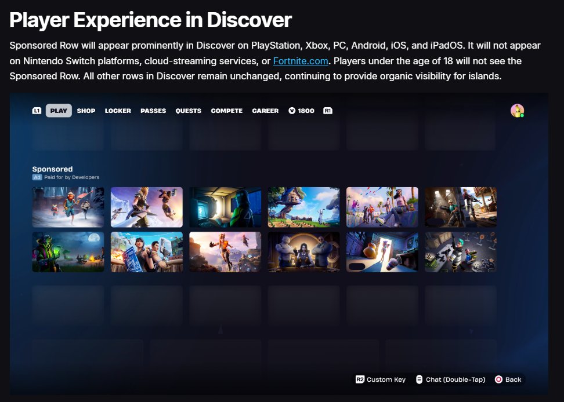
Task: Open the open doorway chicken thumbnail
Action: click(x=382, y=251)
